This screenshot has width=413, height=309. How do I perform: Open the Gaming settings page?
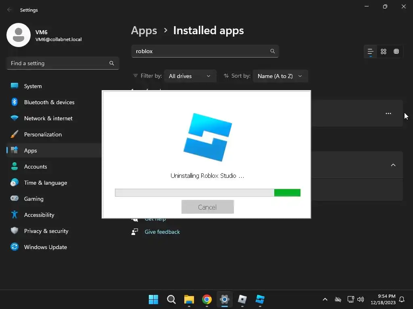54,199
